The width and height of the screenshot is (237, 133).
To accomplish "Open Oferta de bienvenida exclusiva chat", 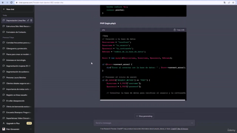I will [x=17, y=107].
